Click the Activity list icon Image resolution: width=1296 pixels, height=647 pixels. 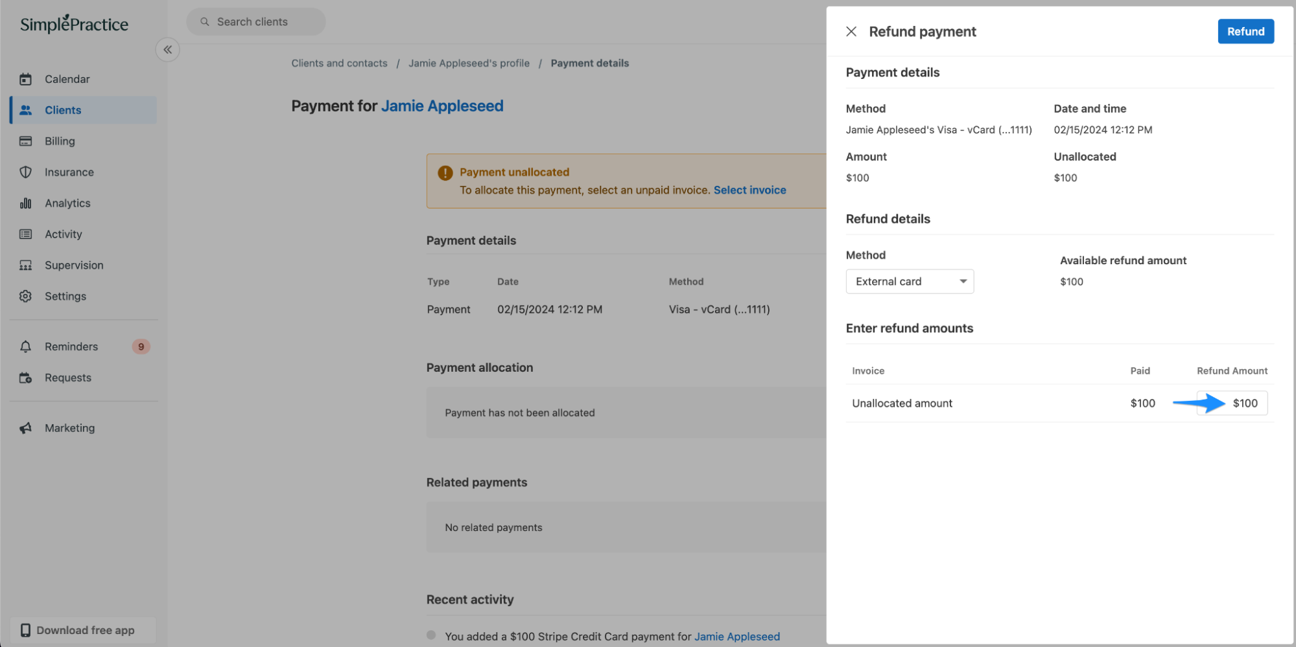pyautogui.click(x=25, y=234)
